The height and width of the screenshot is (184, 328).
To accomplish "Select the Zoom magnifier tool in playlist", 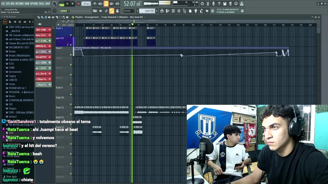I will pyautogui.click(x=64, y=17).
